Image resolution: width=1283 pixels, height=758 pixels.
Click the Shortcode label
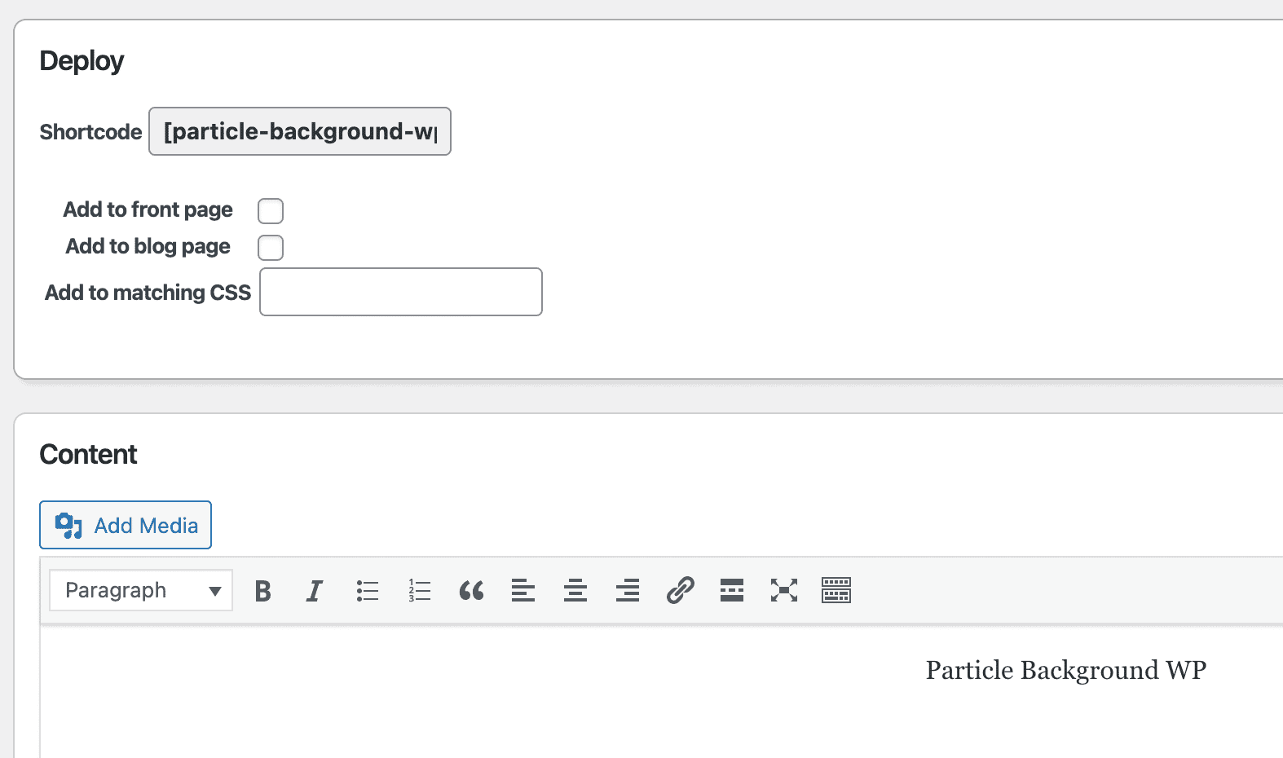point(91,132)
